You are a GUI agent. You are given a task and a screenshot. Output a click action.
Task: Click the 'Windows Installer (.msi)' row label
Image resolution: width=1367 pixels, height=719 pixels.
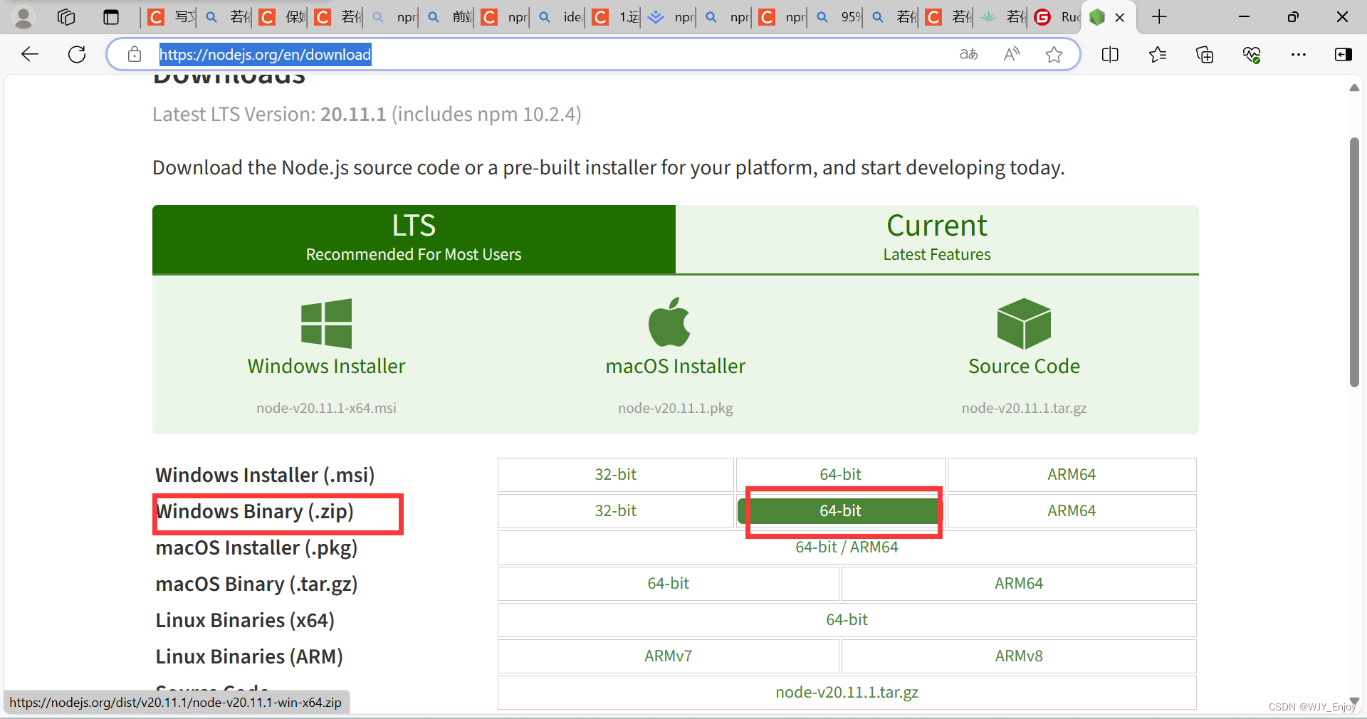pyautogui.click(x=265, y=475)
